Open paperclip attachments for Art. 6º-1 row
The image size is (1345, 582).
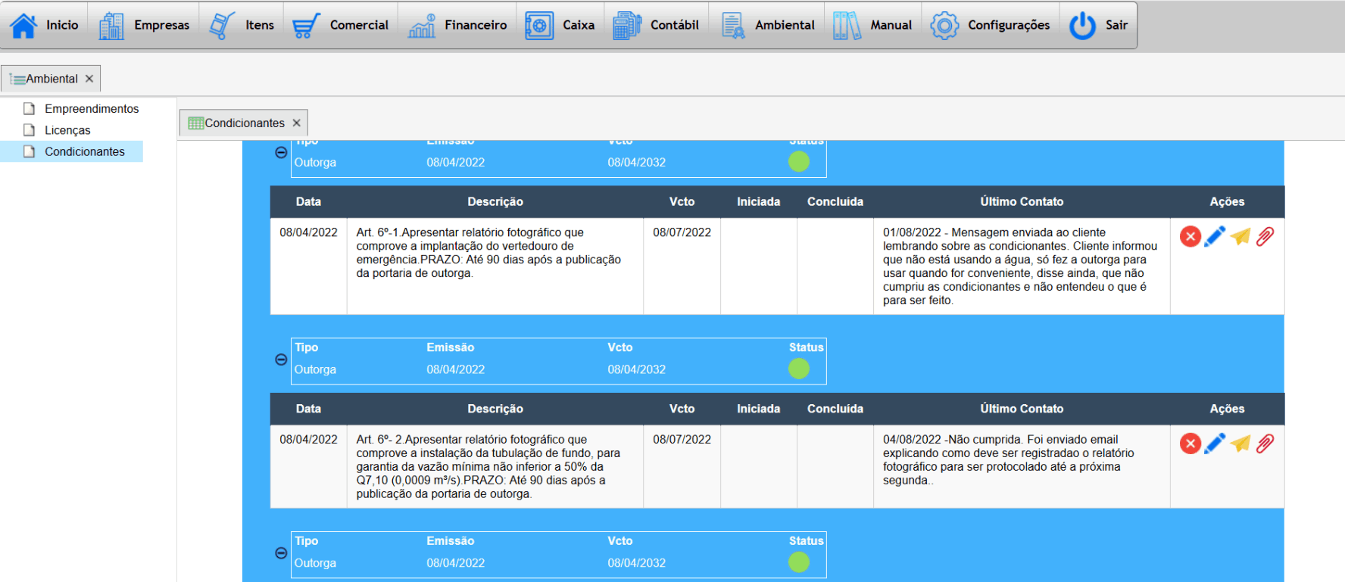click(1265, 237)
